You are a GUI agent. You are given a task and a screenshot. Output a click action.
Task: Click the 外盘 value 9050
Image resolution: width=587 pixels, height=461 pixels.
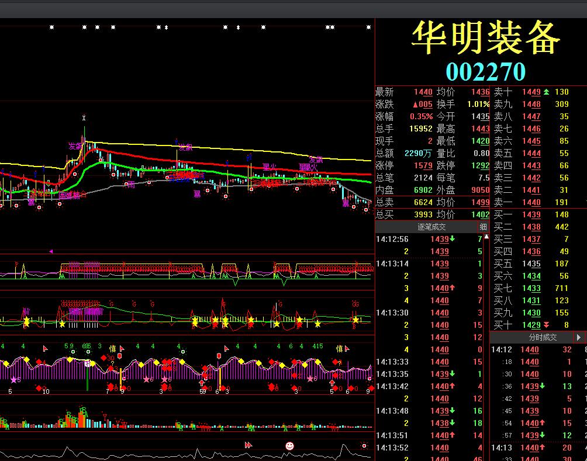click(481, 190)
